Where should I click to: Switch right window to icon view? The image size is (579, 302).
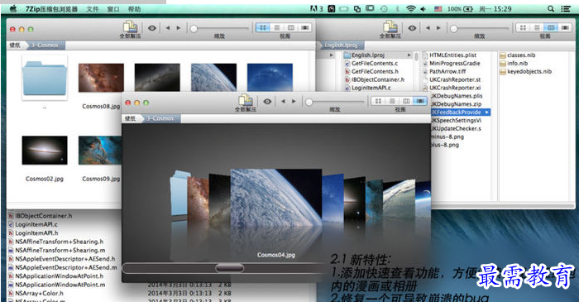[x=523, y=27]
